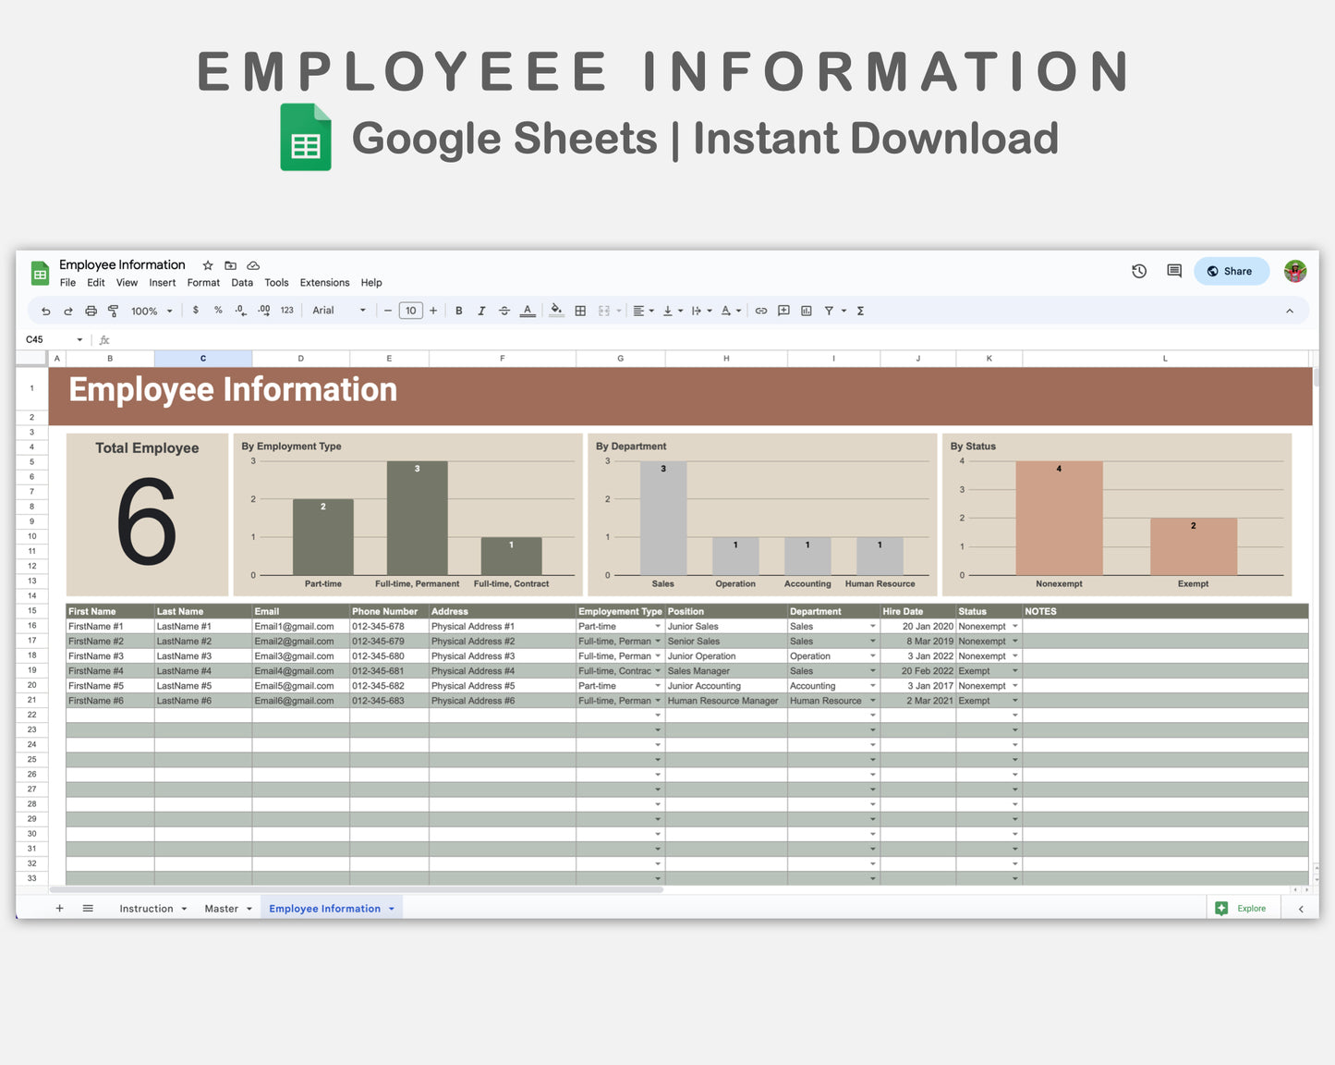
Task: Click the Borders icon in the toolbar
Action: [580, 311]
